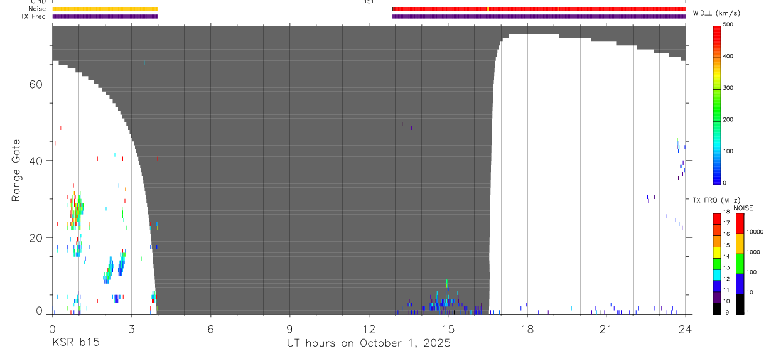Click the gray no-data region around 9 UT
The width and height of the screenshot is (771, 356).
[x=289, y=170]
